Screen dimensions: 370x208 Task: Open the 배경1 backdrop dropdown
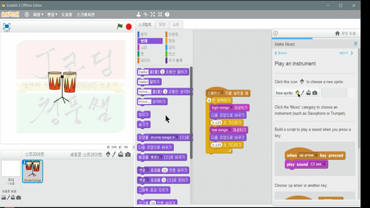(x=156, y=157)
